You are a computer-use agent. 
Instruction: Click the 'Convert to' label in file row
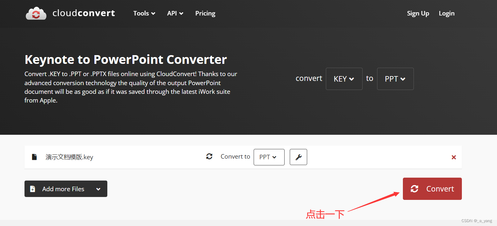(235, 156)
